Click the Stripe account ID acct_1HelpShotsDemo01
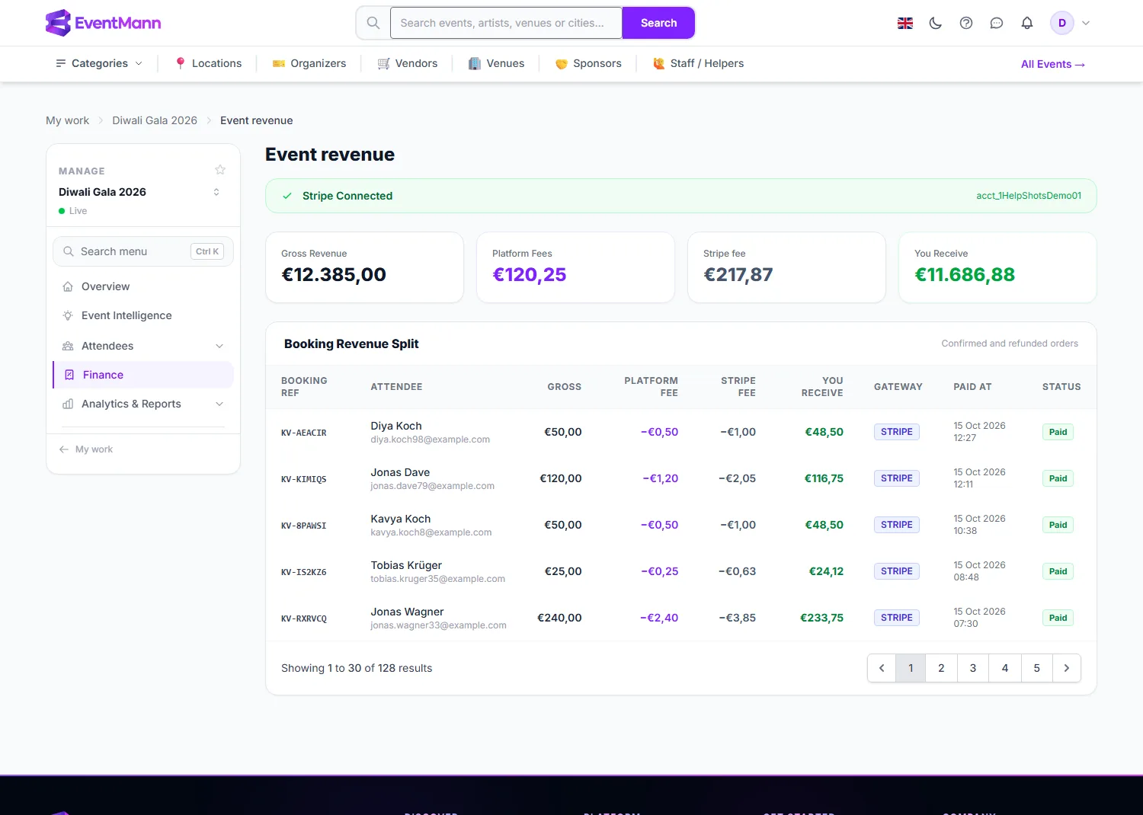This screenshot has height=815, width=1143. click(x=1029, y=196)
